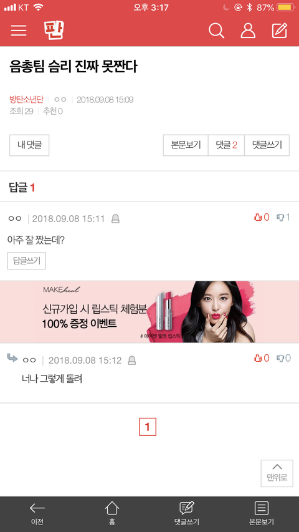Image resolution: width=299 pixels, height=532 pixels.
Task: Dislike the 너나 그렇게 돌려 reply
Action: pyautogui.click(x=283, y=358)
